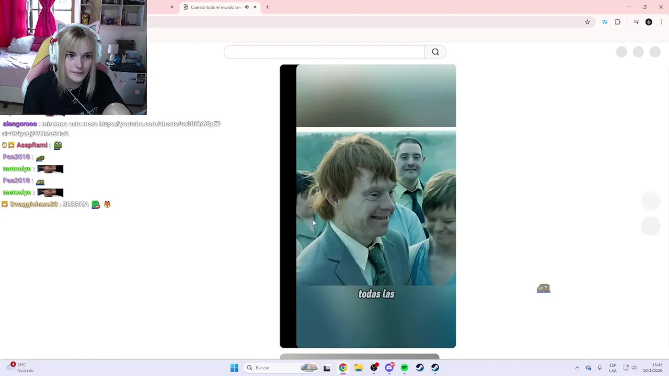Open OBS Studio from the taskbar

(374, 368)
